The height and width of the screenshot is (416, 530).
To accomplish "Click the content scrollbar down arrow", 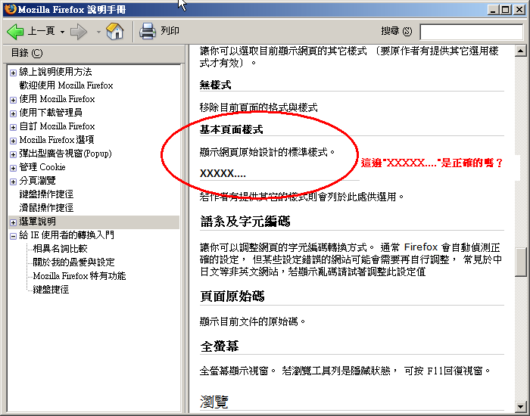I will coord(521,406).
